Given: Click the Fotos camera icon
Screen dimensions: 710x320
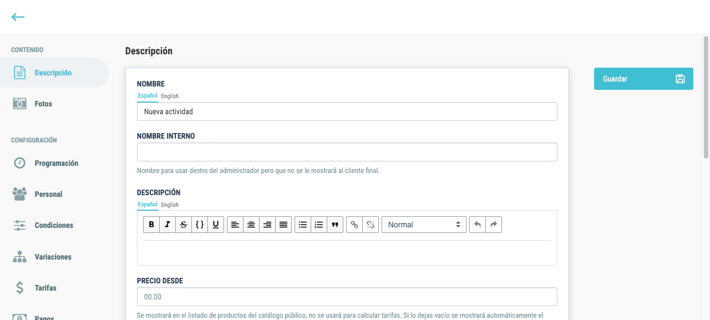Looking at the screenshot, I should point(20,104).
